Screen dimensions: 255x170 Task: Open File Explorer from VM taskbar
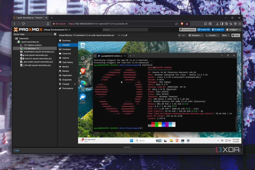[171, 141]
